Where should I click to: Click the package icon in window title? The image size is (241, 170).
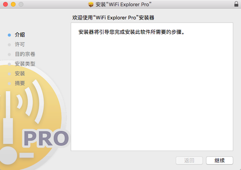pos(91,4)
